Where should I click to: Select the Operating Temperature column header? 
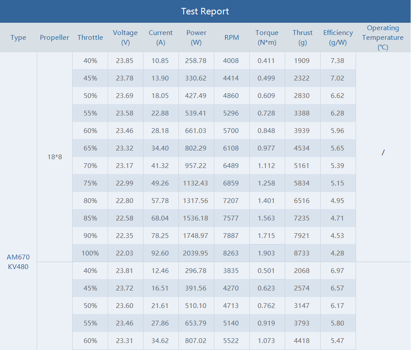(383, 38)
